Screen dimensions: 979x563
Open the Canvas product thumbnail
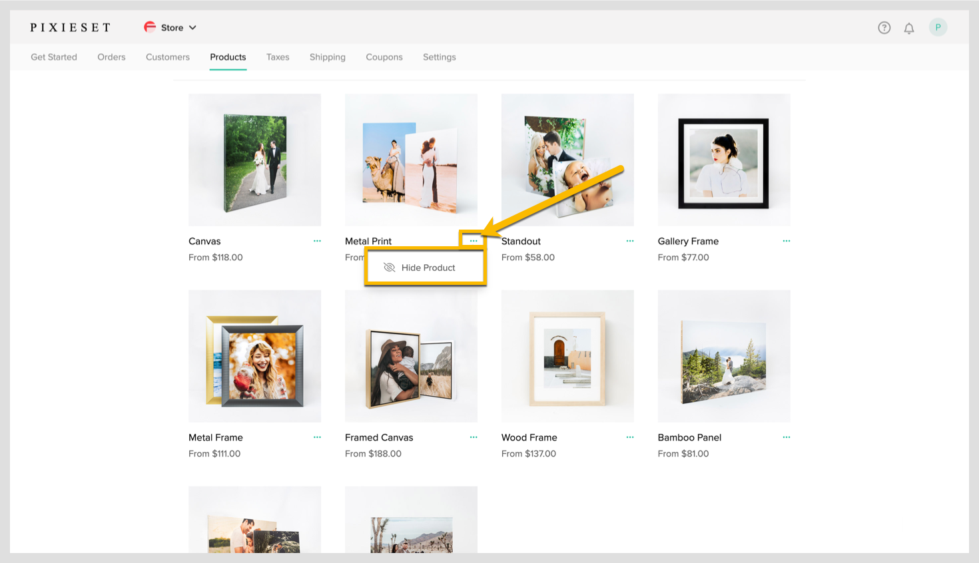tap(254, 160)
